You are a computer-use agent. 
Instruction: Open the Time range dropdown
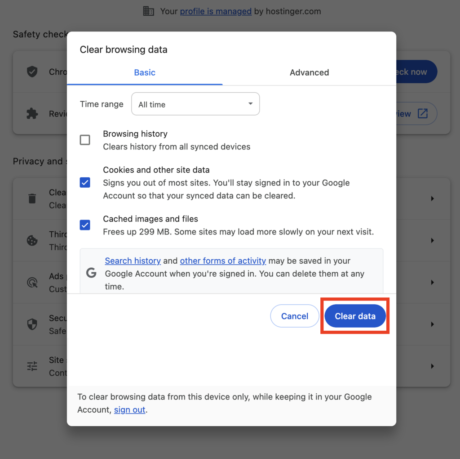click(x=195, y=104)
